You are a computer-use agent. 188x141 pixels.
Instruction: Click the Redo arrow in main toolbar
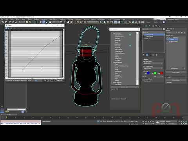[6, 22]
